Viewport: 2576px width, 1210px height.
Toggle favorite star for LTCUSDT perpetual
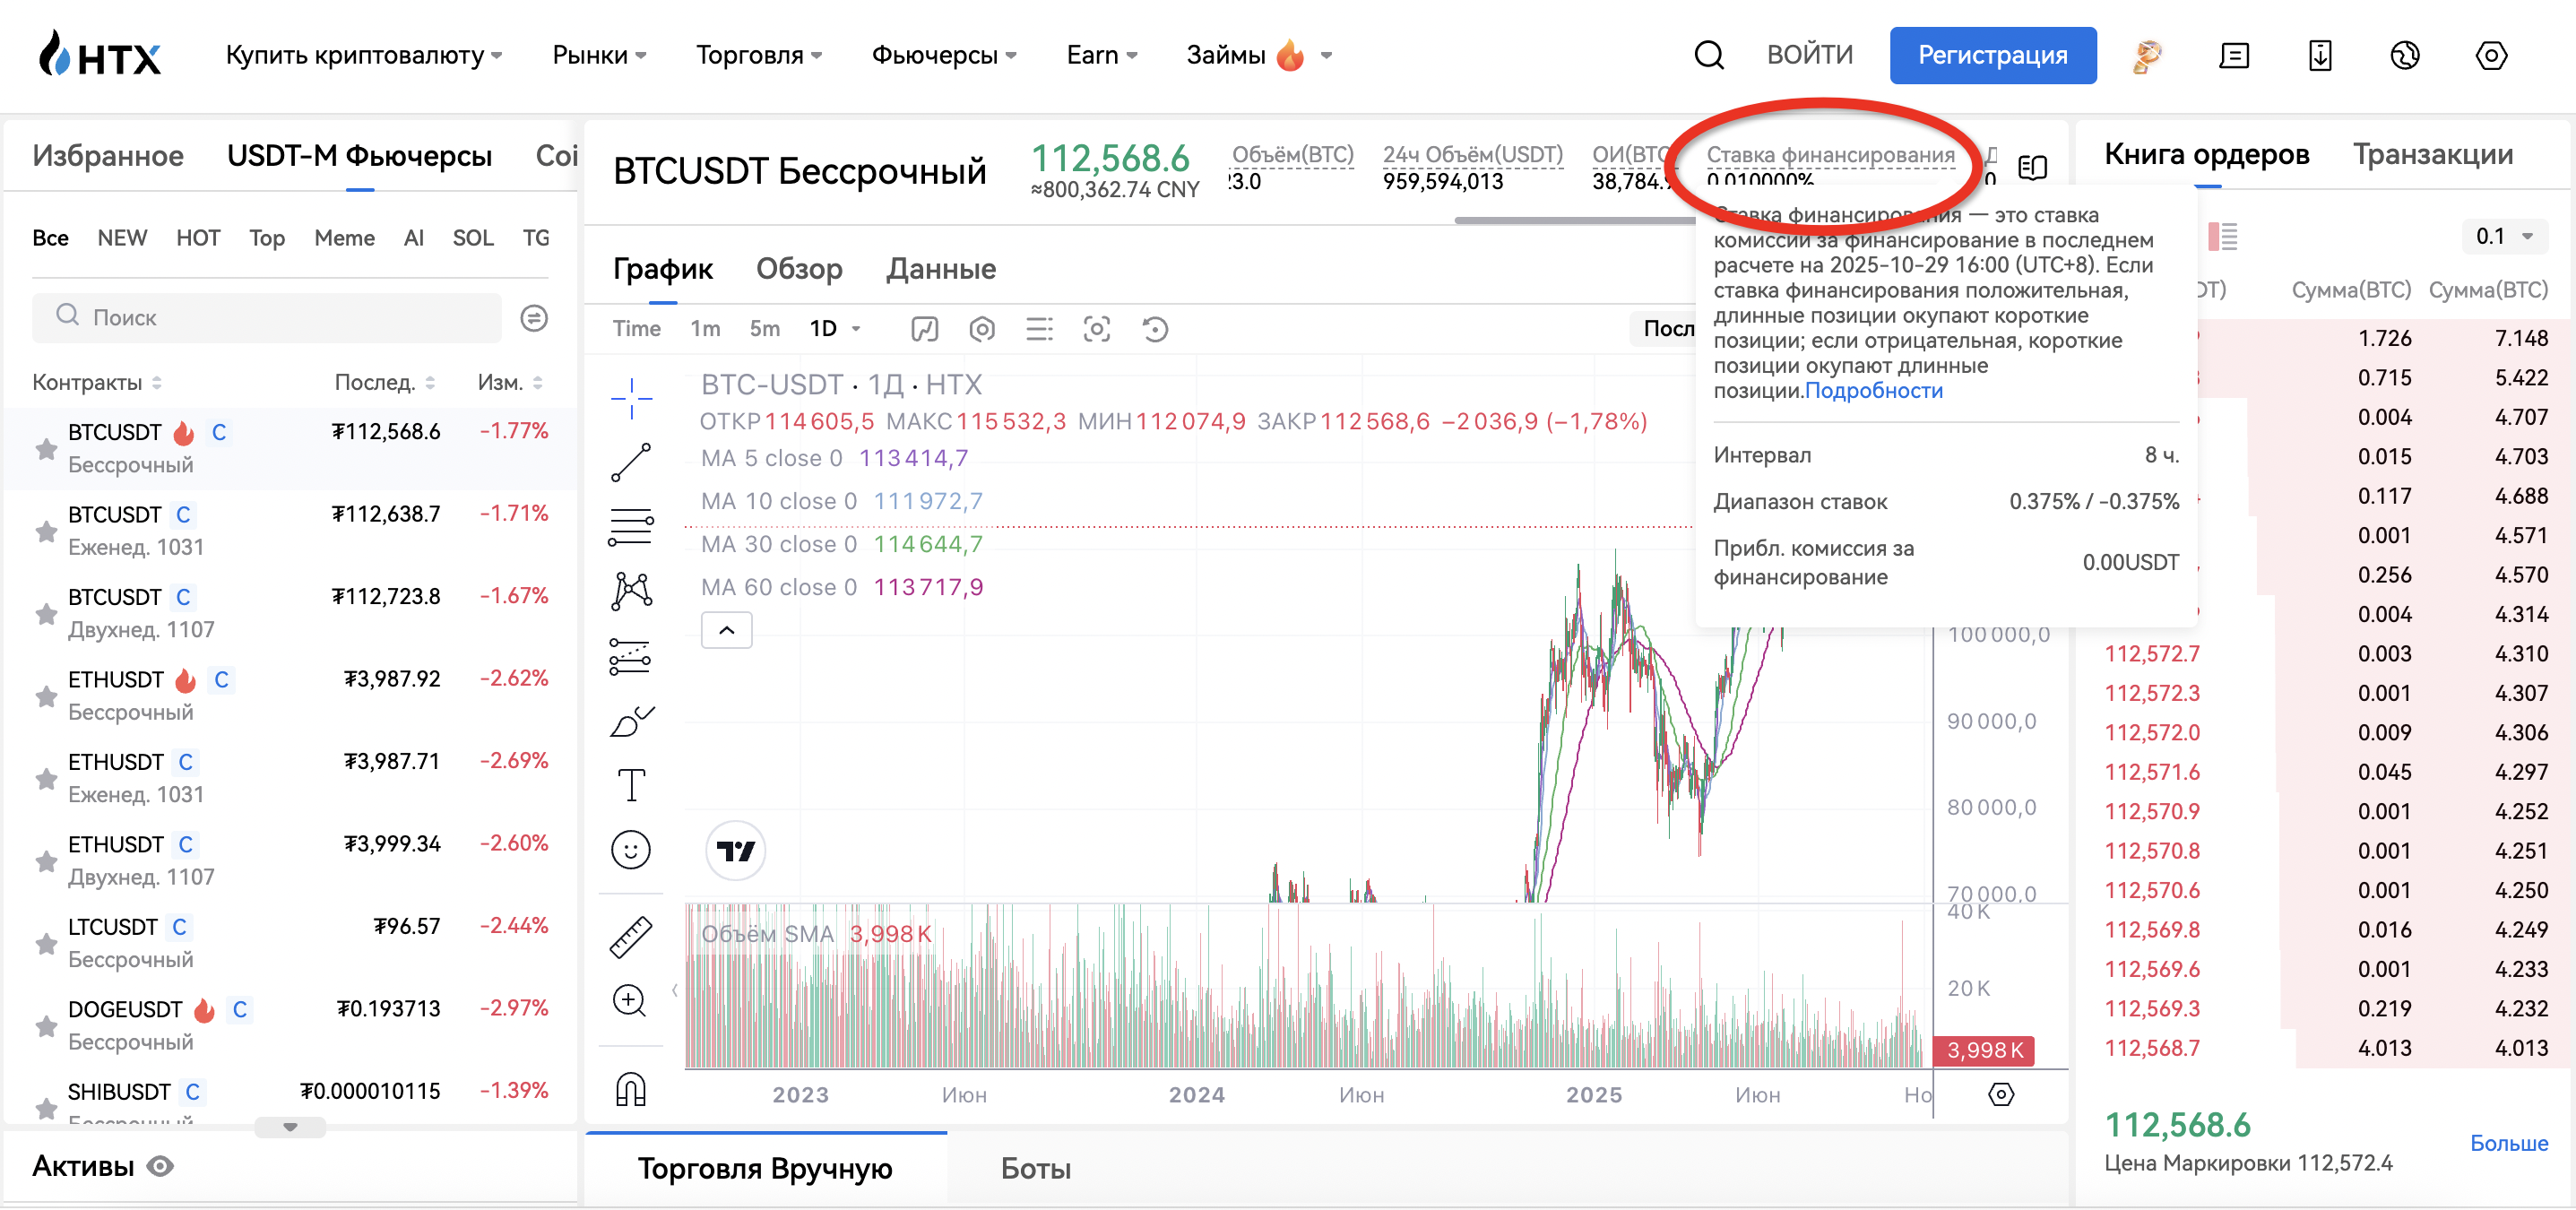point(46,943)
